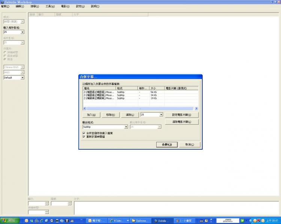The width and height of the screenshot is (281, 224).
Task: Click the system clock showing 09:47
Action: (272, 221)
